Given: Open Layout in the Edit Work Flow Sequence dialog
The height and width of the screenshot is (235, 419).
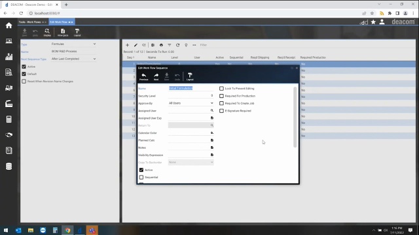Looking at the screenshot, I should pos(190,76).
